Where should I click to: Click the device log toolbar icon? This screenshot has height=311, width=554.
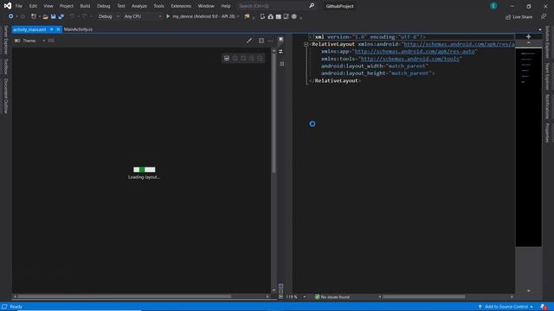[287, 16]
